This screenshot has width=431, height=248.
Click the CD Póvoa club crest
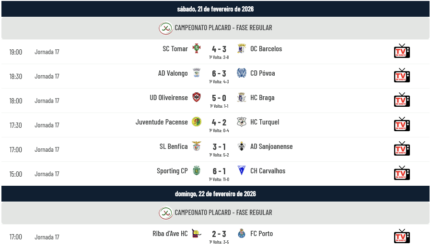242,73
